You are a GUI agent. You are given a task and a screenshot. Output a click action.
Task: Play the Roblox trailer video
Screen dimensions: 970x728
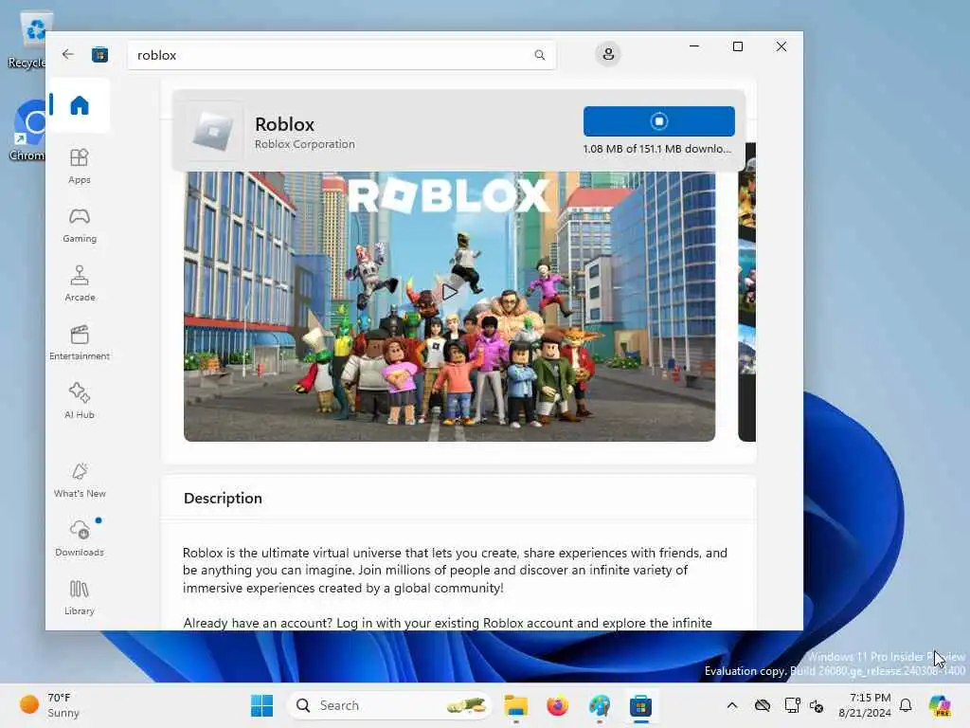tap(449, 292)
